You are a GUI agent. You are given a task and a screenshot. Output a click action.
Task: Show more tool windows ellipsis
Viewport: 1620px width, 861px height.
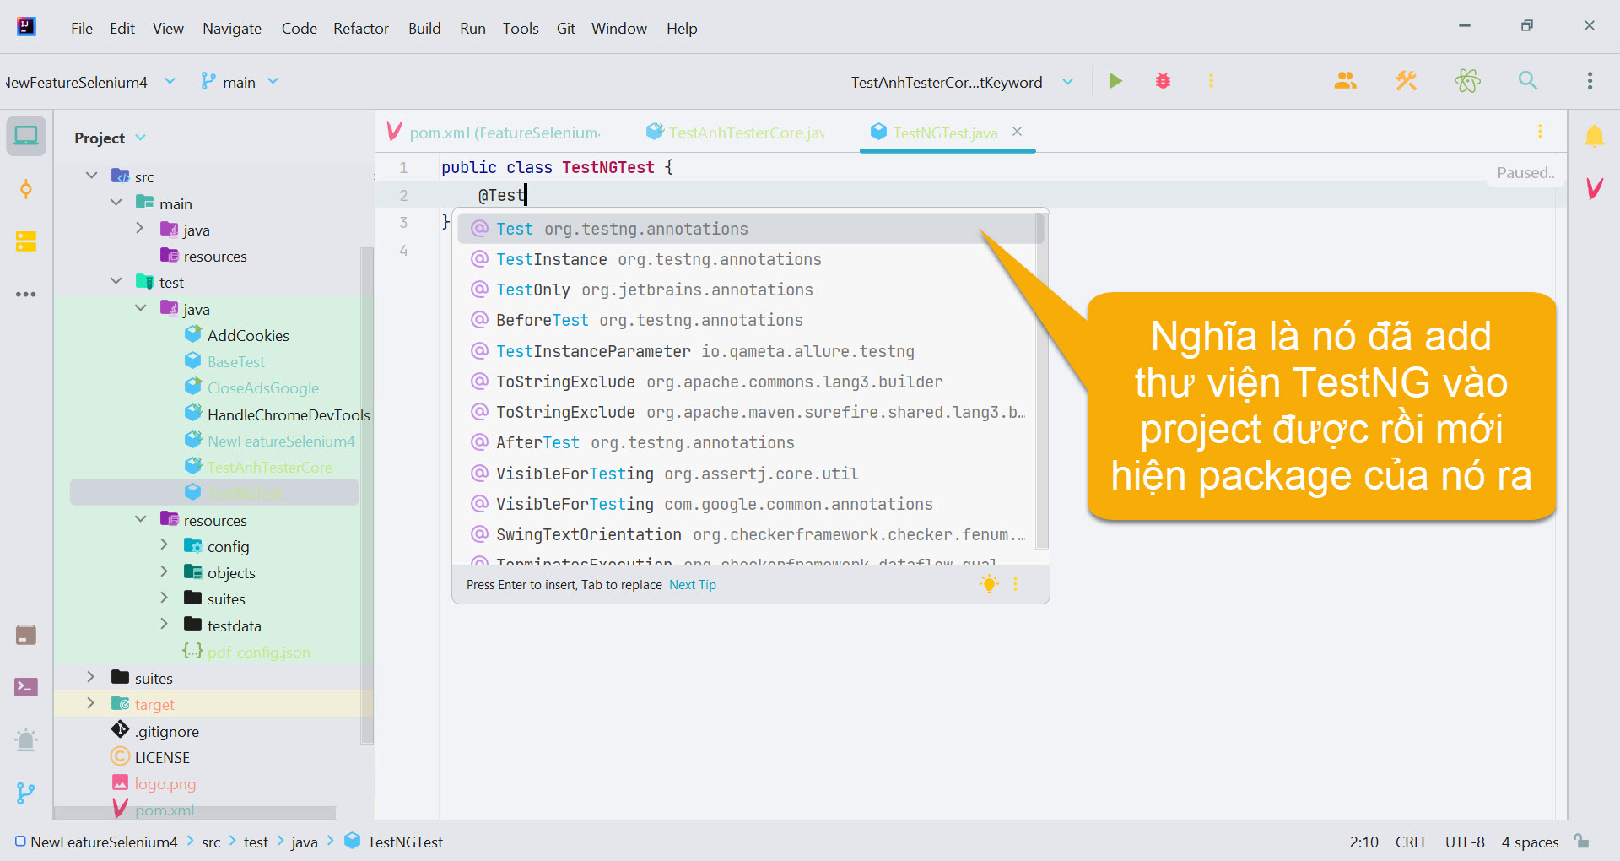26,295
